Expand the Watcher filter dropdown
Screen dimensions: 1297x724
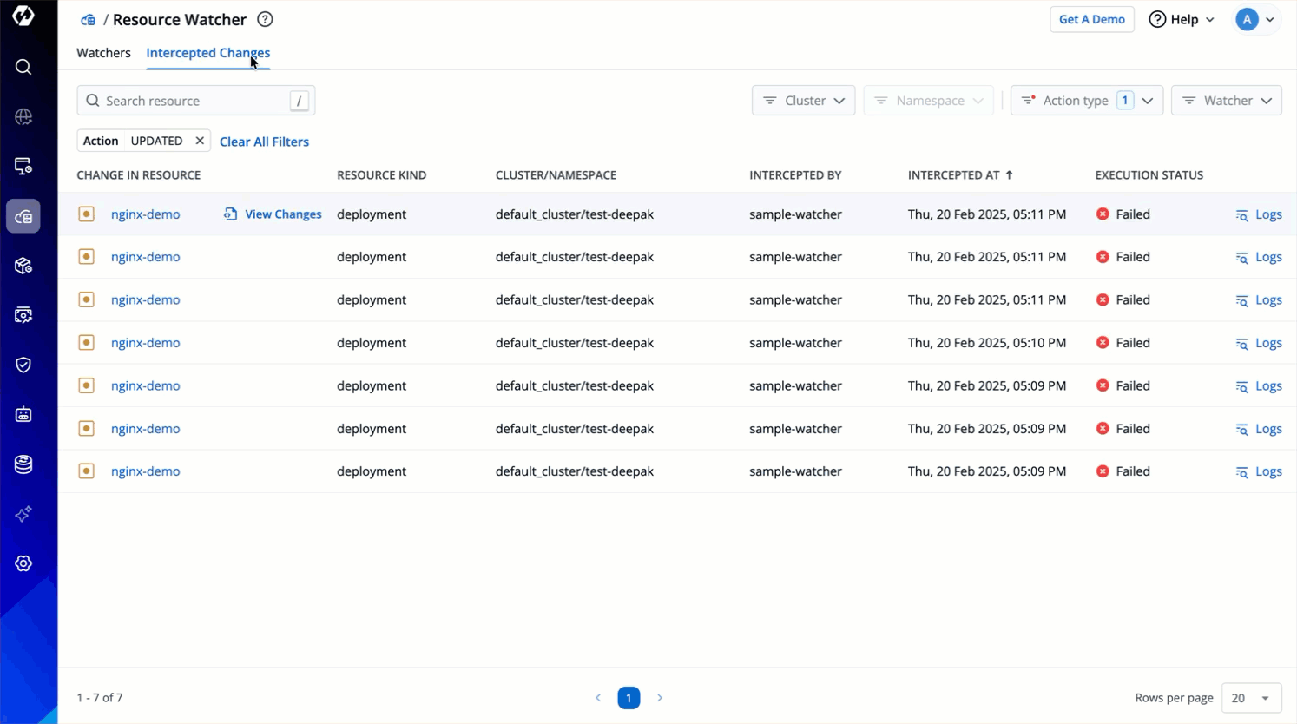click(1226, 101)
